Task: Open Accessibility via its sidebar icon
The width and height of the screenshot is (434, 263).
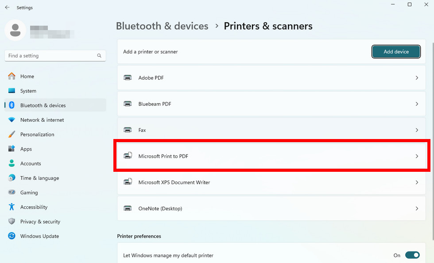Action: (11, 207)
